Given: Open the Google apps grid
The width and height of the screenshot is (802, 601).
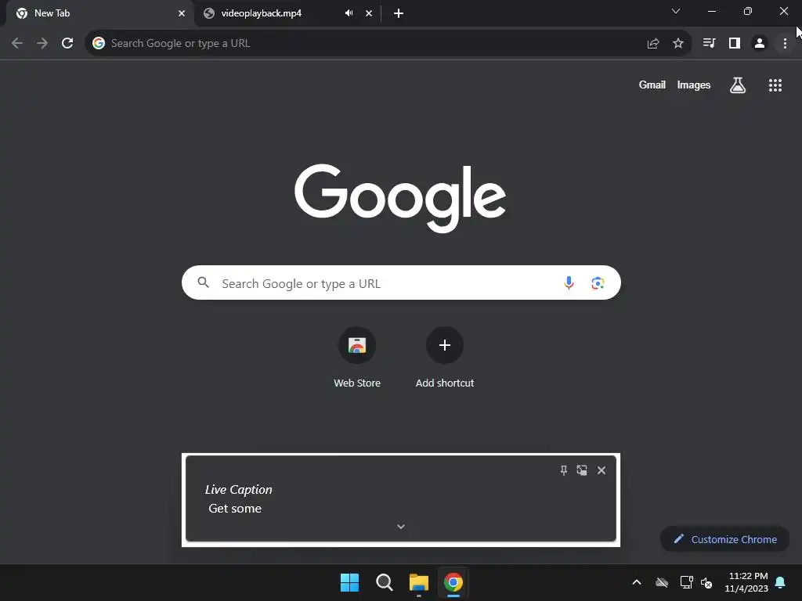Looking at the screenshot, I should 775,85.
